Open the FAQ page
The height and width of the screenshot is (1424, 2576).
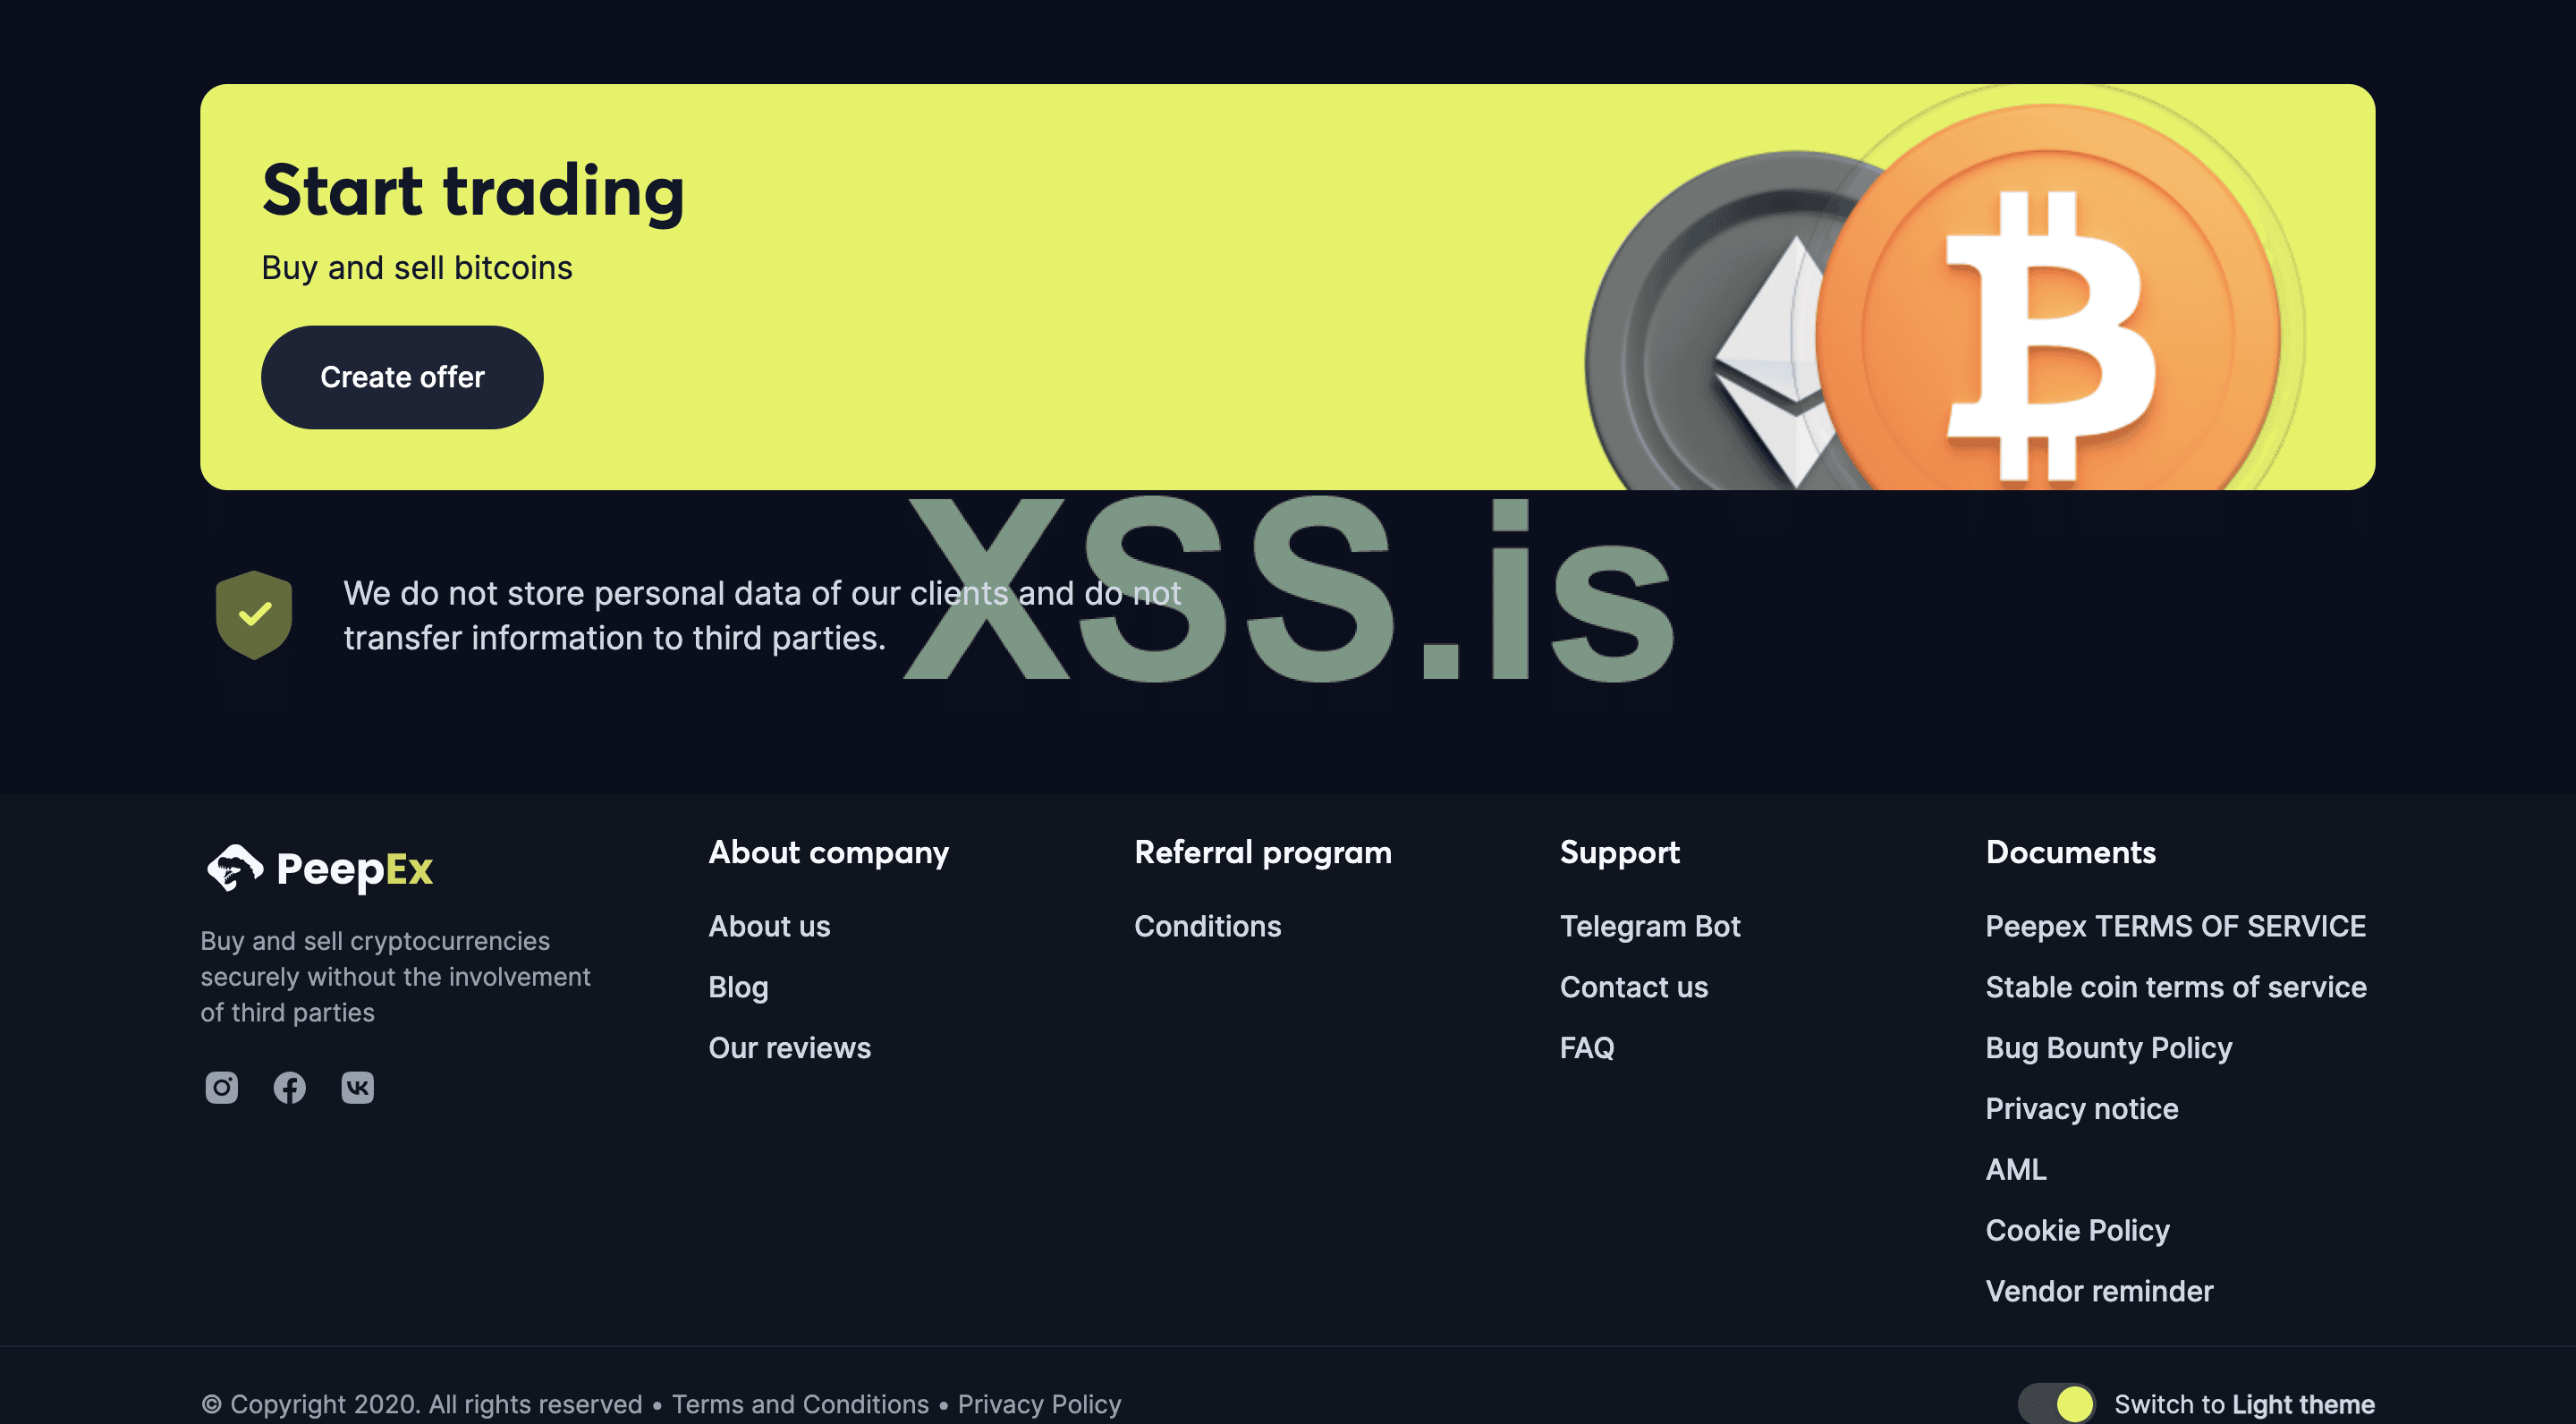(x=1586, y=1048)
